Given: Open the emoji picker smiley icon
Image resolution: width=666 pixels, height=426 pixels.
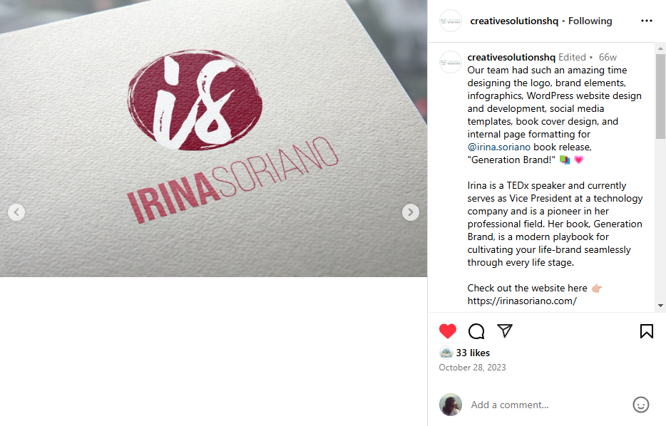Looking at the screenshot, I should point(640,405).
